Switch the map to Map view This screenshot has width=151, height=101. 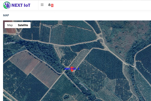(10, 25)
